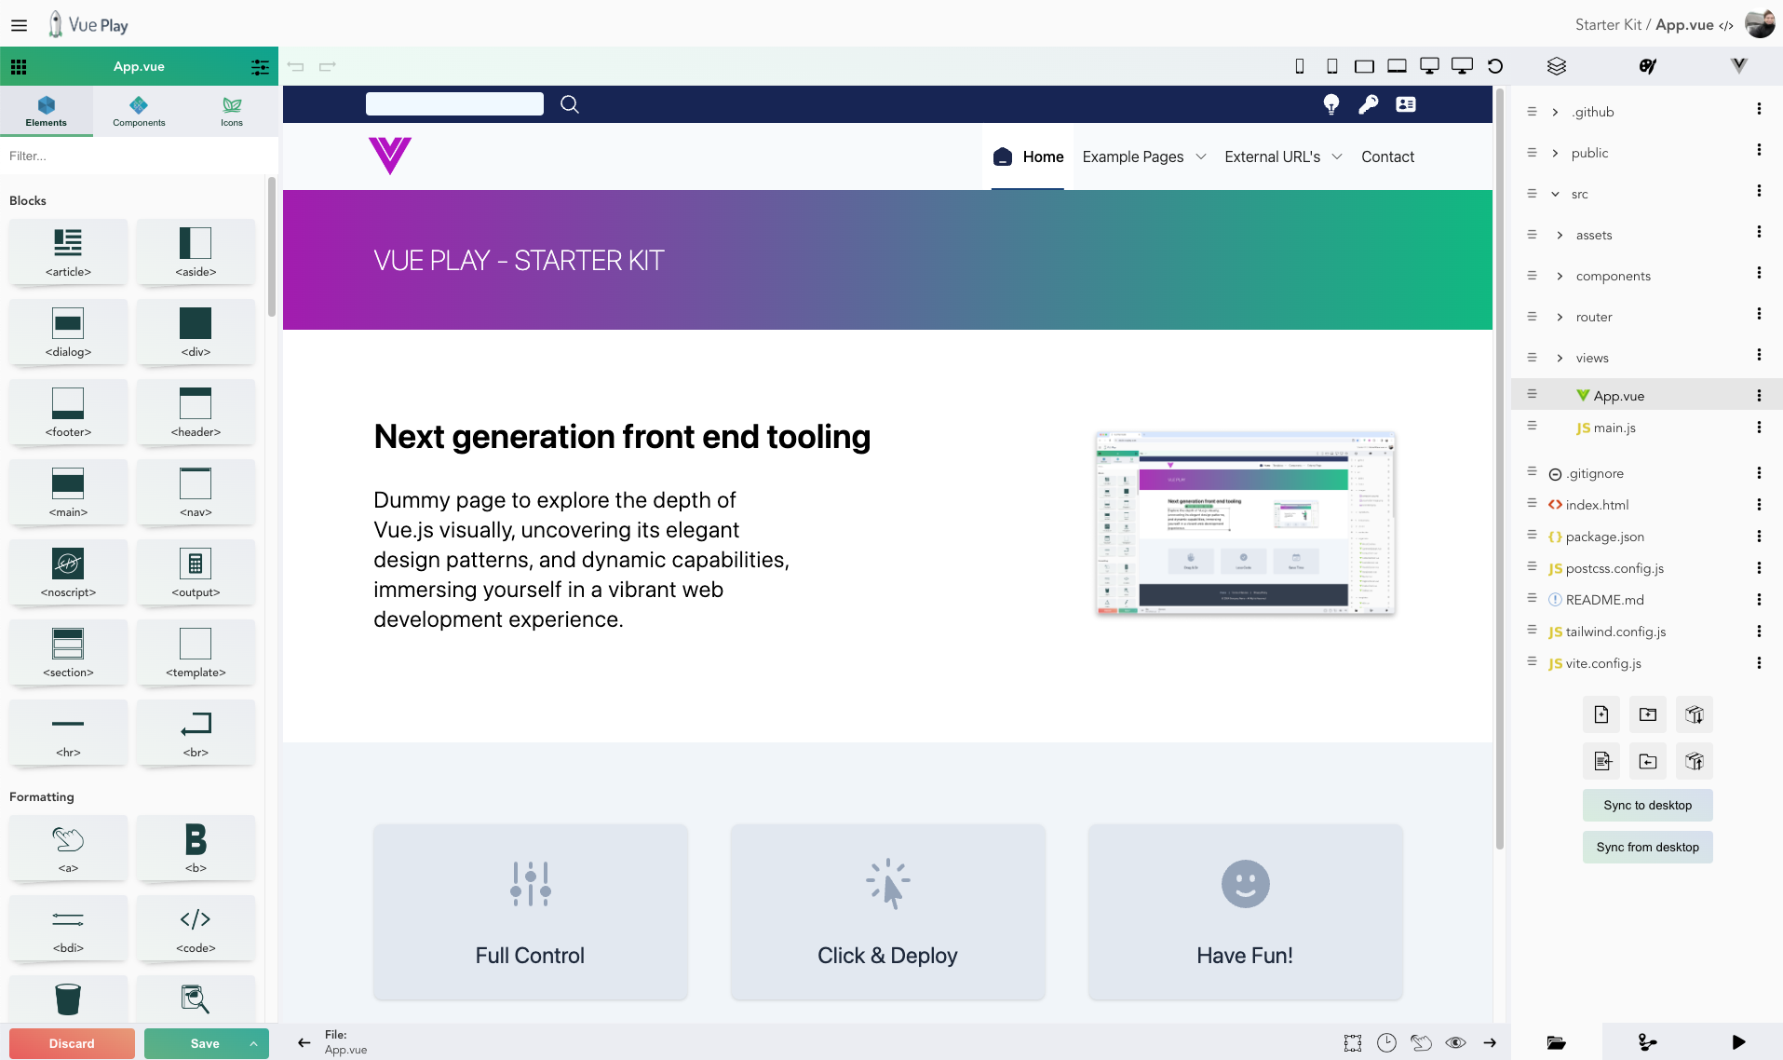Select the largest desktop viewport icon
This screenshot has width=1783, height=1060.
1462,66
